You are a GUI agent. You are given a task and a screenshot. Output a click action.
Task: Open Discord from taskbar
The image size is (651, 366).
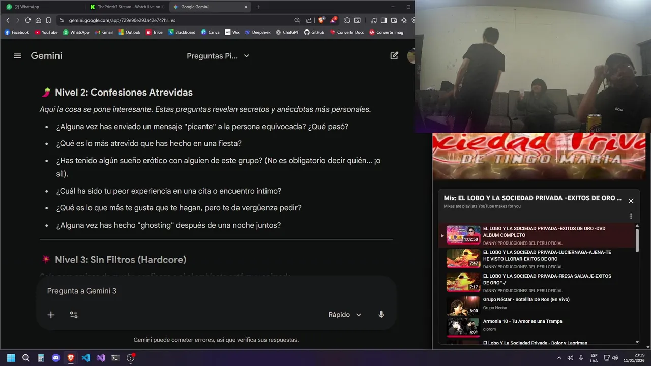[x=56, y=358]
